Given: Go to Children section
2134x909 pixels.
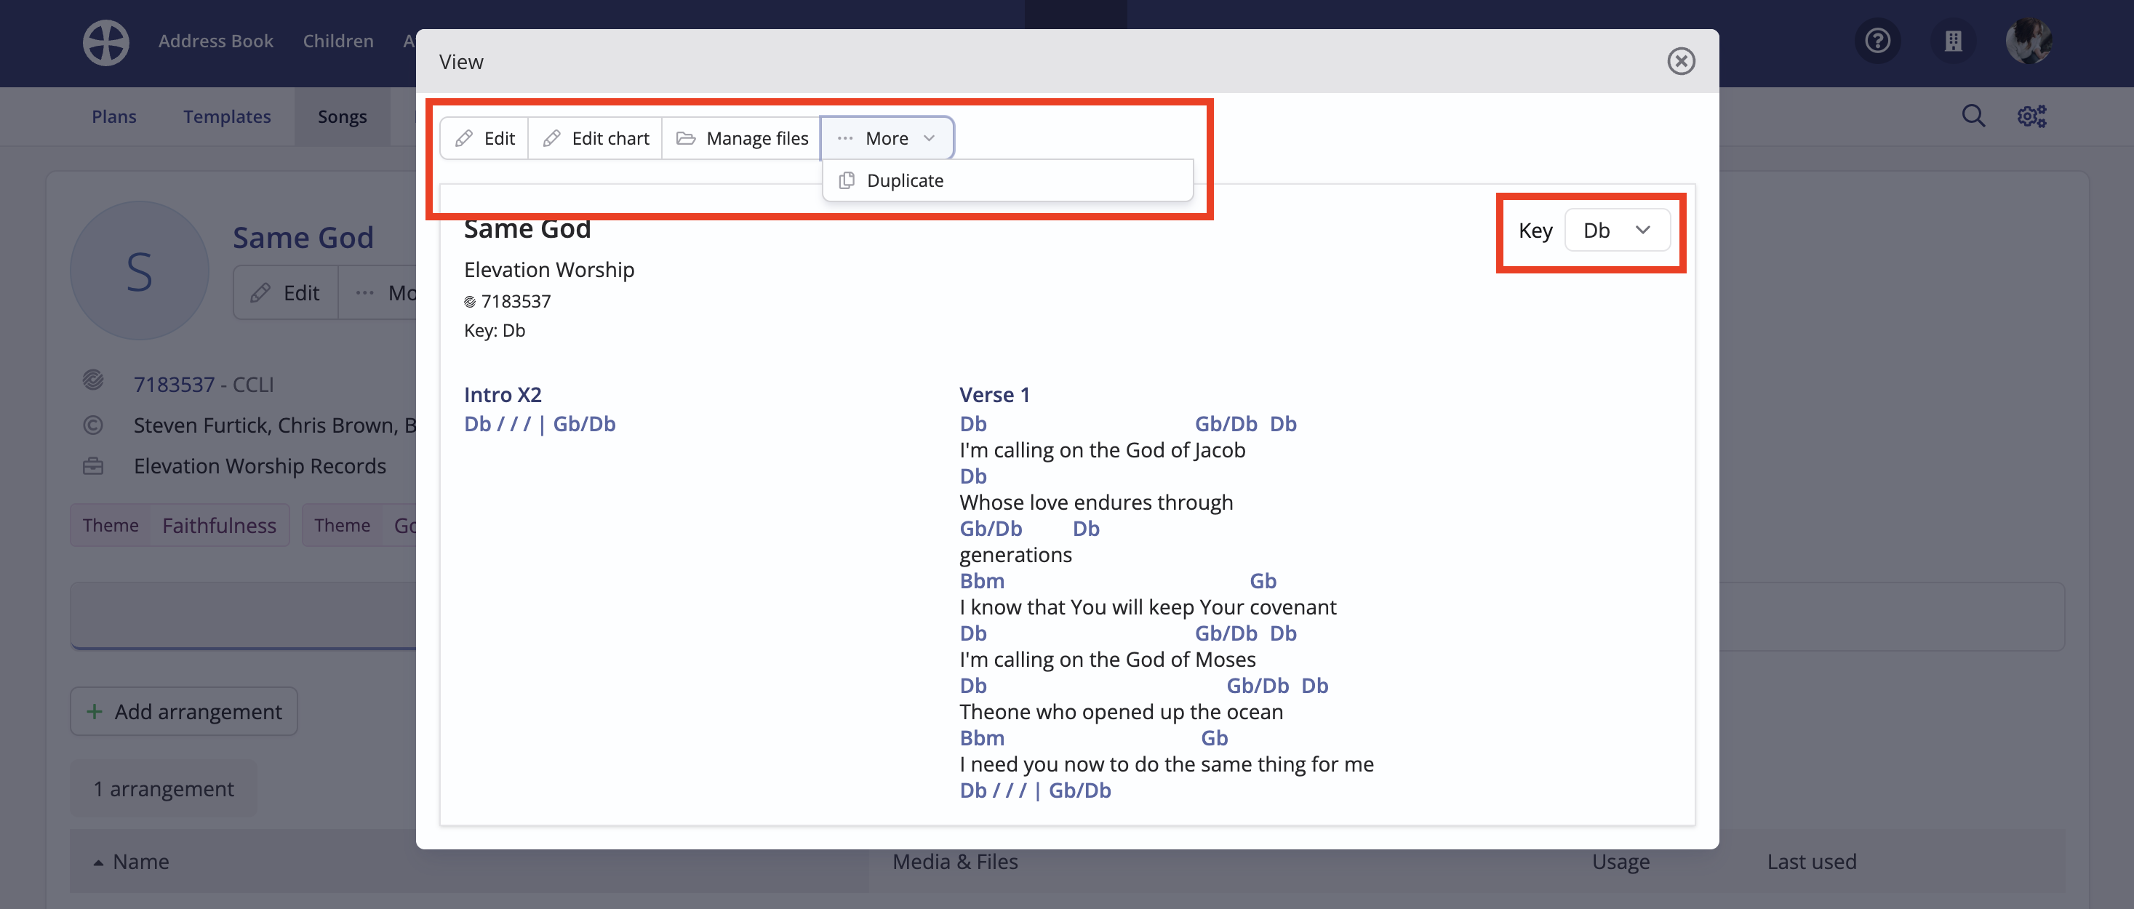Looking at the screenshot, I should point(338,41).
